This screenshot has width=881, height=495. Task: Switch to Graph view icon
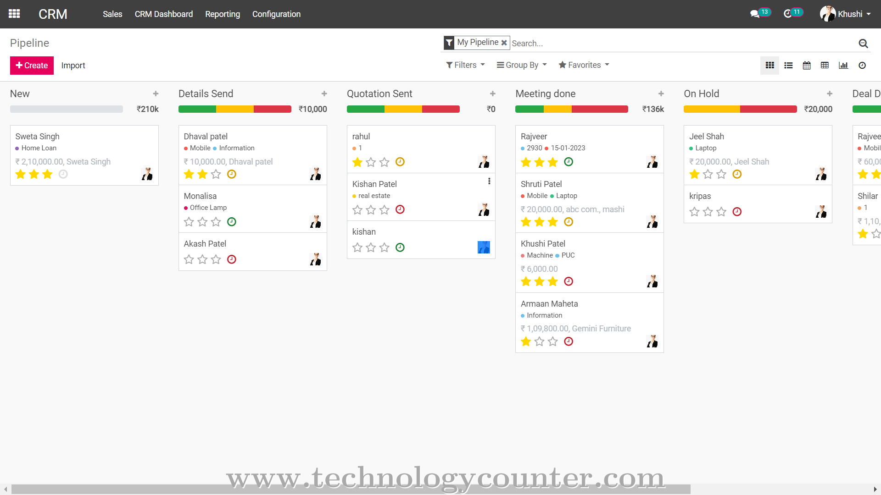(843, 66)
